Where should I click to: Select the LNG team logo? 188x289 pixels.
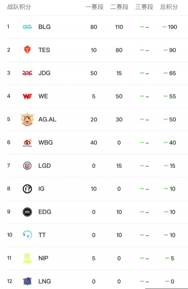click(x=27, y=281)
